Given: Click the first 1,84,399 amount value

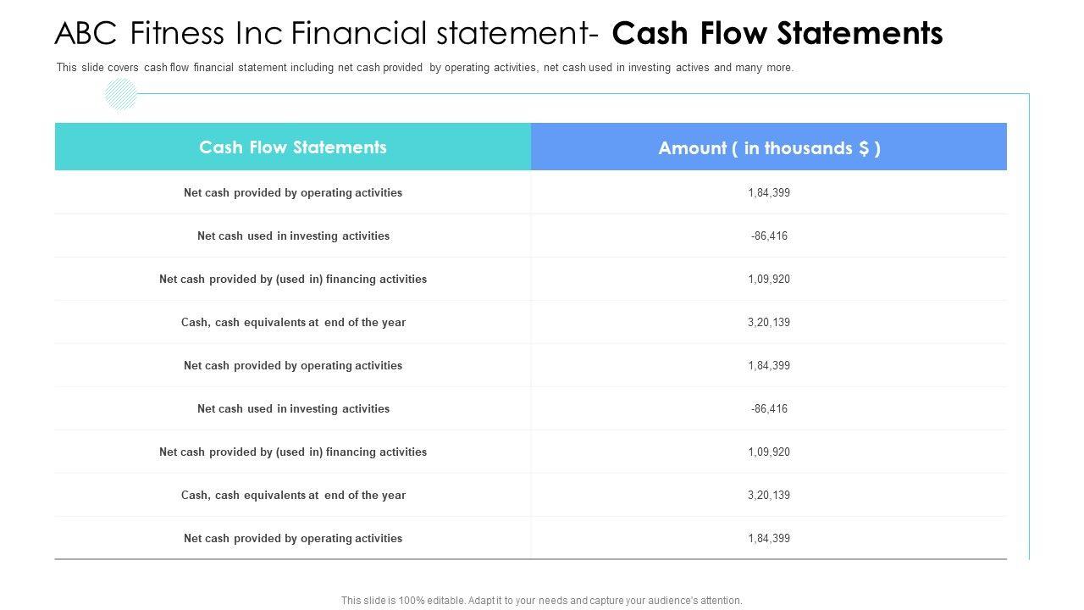Looking at the screenshot, I should coord(769,193).
